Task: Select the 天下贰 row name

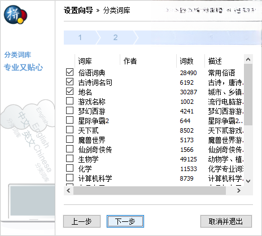Action: point(88,130)
